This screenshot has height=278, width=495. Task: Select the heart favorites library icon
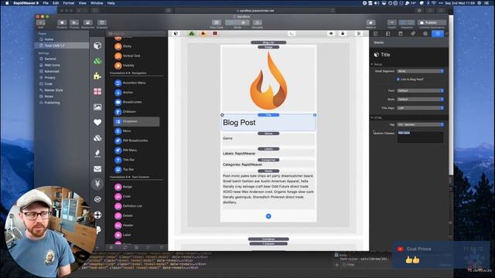click(97, 122)
